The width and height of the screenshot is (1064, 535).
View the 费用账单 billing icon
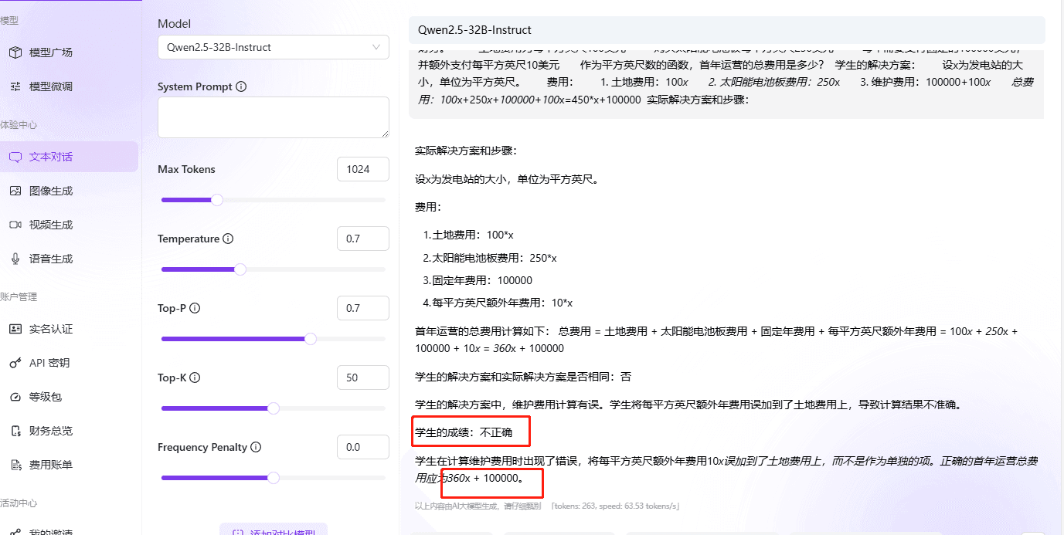click(x=15, y=464)
